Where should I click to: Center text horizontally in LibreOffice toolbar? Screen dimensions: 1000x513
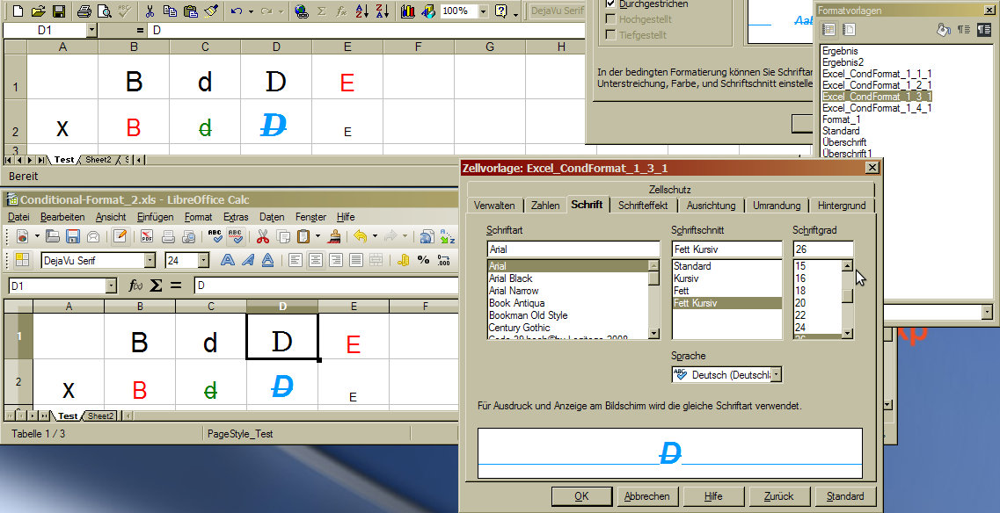316,260
